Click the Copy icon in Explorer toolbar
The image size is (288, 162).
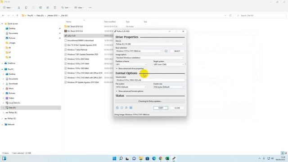26,8
